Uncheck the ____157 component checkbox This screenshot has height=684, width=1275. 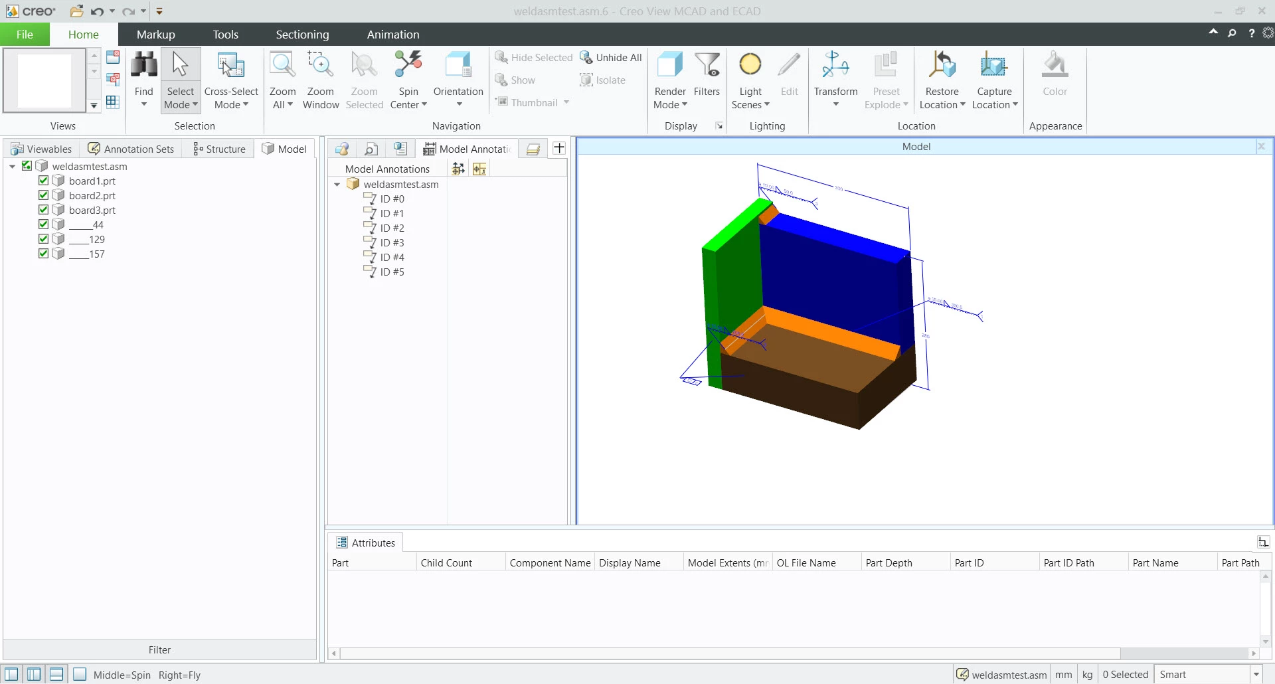click(x=43, y=254)
